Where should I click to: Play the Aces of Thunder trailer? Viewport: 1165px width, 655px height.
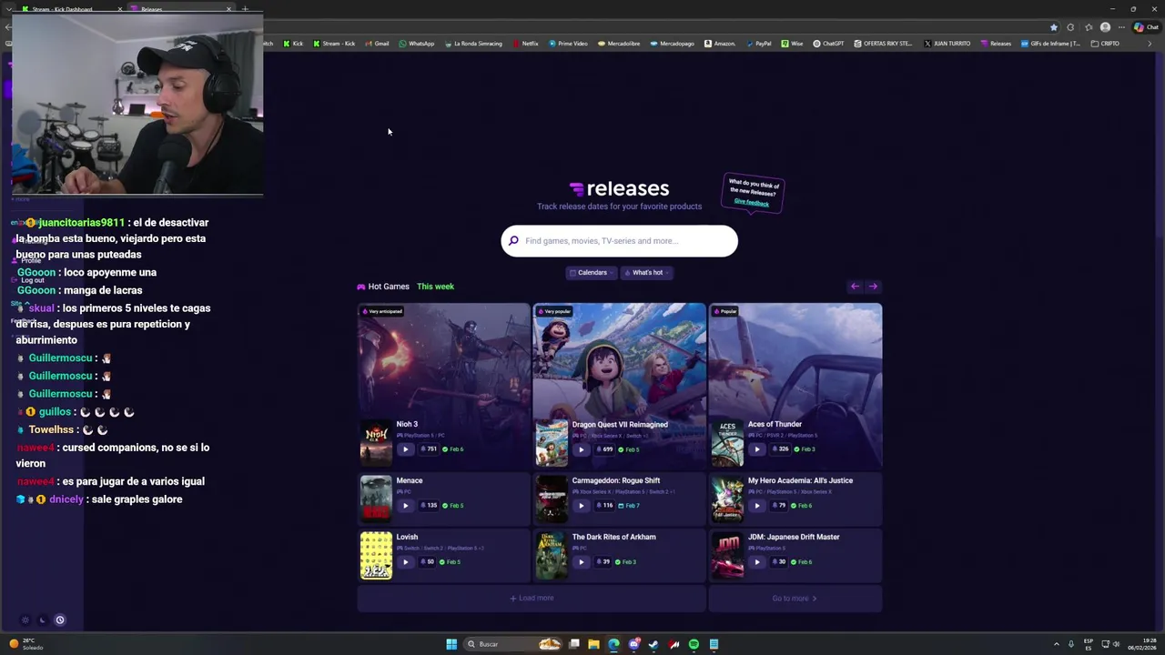point(756,449)
